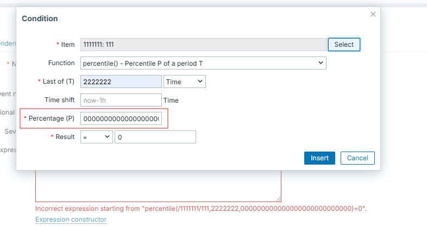The image size is (427, 226).
Task: Click the read-only Item field 1111111: 111
Action: coord(203,45)
